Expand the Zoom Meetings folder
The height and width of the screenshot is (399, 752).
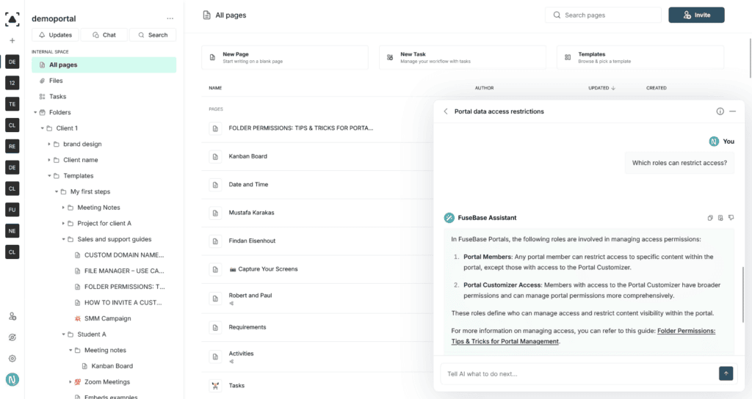coord(70,381)
